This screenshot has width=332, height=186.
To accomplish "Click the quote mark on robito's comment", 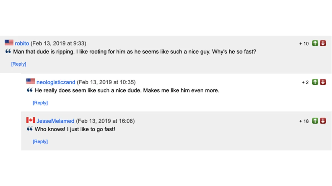I will [8, 52].
